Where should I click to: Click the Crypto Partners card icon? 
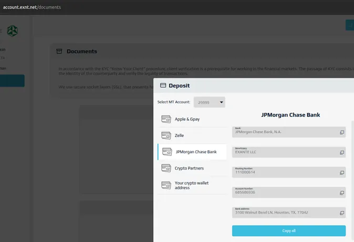pyautogui.click(x=166, y=168)
